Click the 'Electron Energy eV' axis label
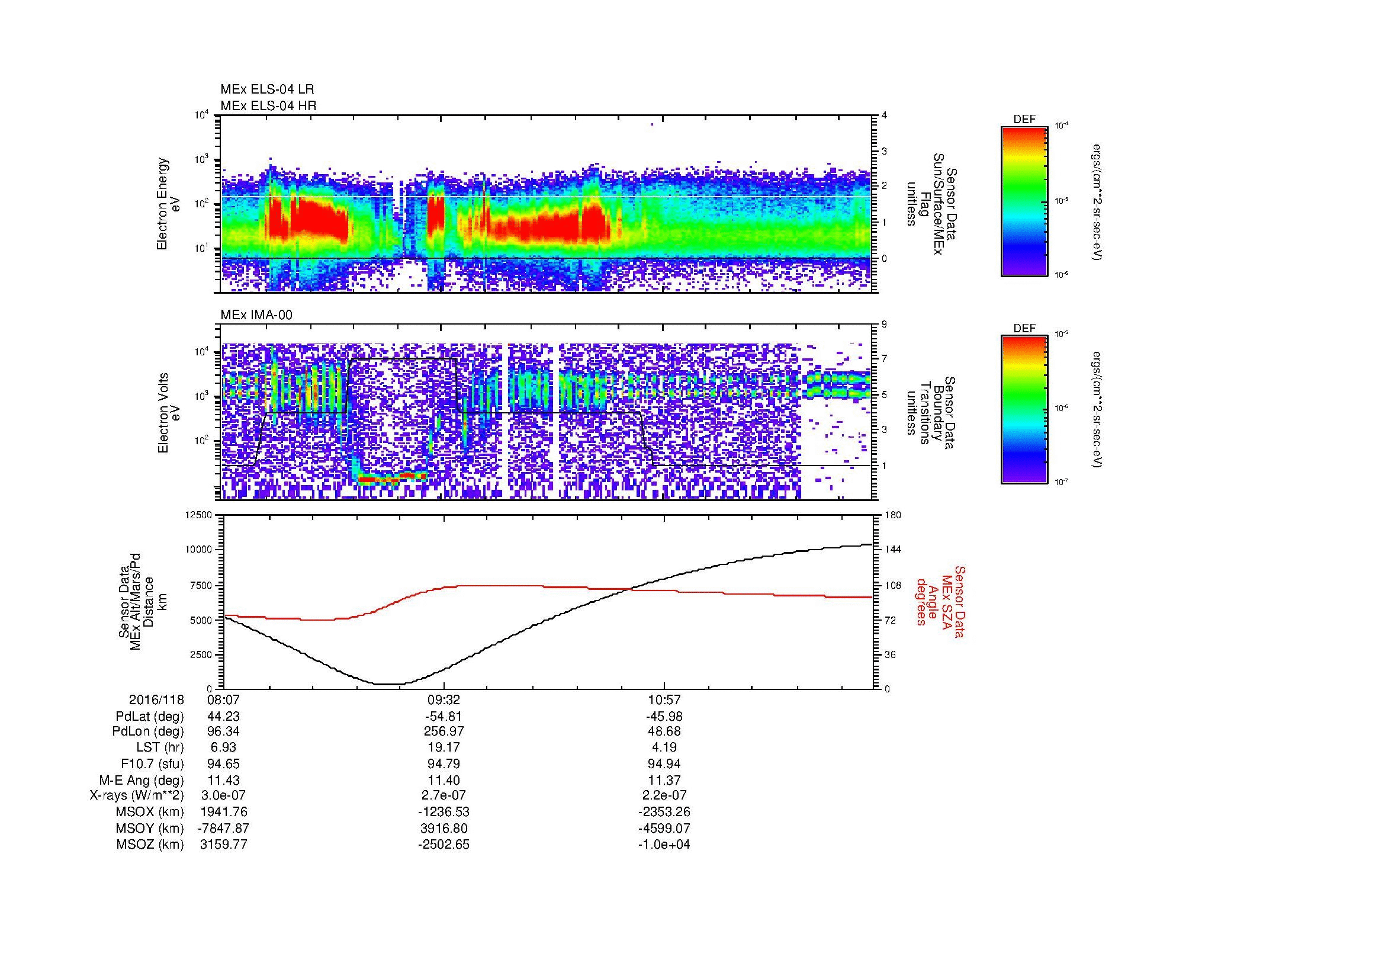 coord(168,204)
